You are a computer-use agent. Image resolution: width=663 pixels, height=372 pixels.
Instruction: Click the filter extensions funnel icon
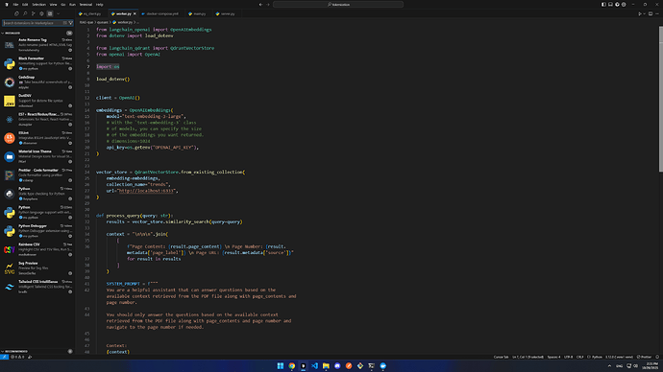pyautogui.click(x=70, y=23)
